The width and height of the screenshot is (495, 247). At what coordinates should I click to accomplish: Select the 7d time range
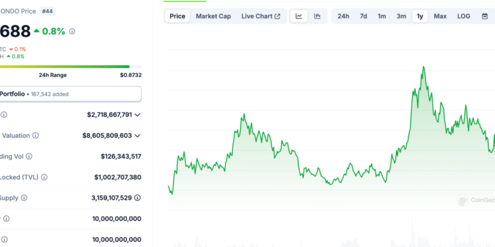point(364,16)
